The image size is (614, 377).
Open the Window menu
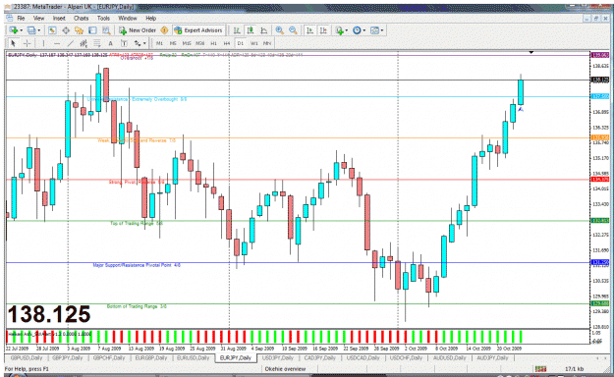[x=128, y=18]
